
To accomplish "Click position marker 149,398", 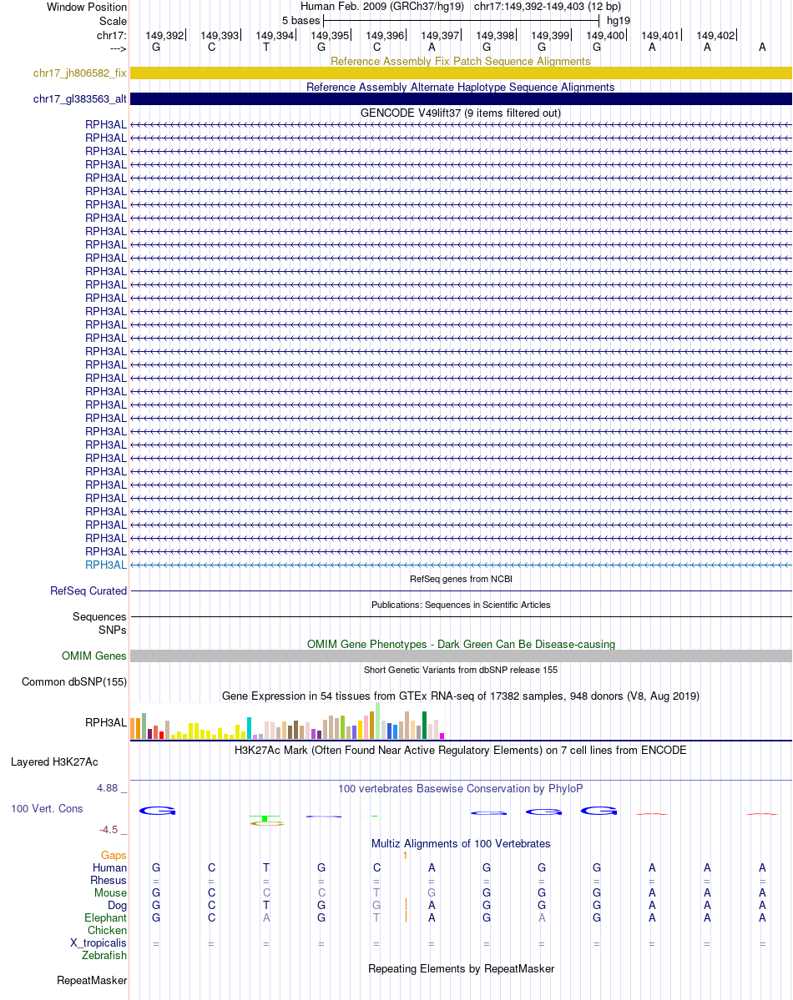I will pyautogui.click(x=495, y=36).
